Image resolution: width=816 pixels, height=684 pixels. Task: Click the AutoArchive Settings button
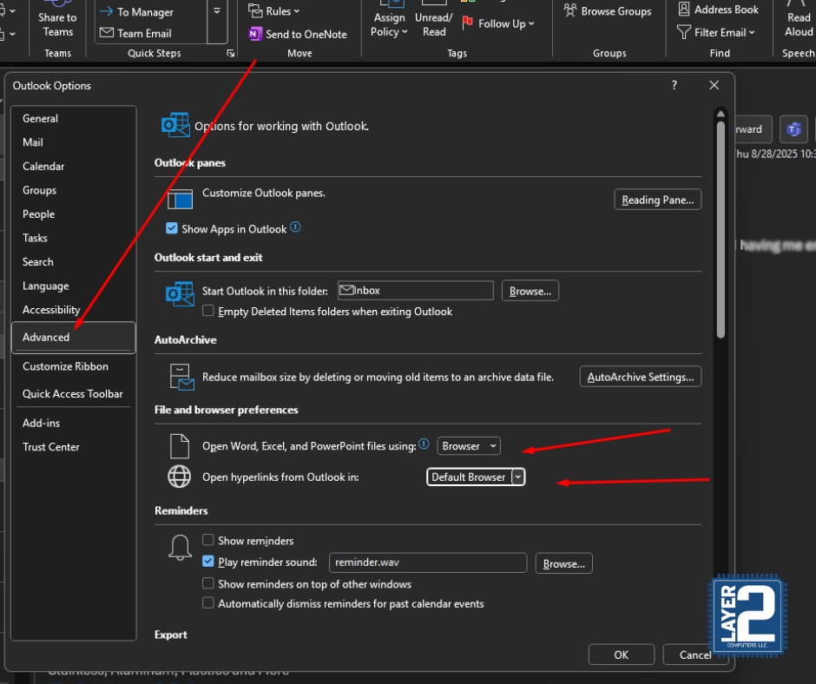point(640,377)
